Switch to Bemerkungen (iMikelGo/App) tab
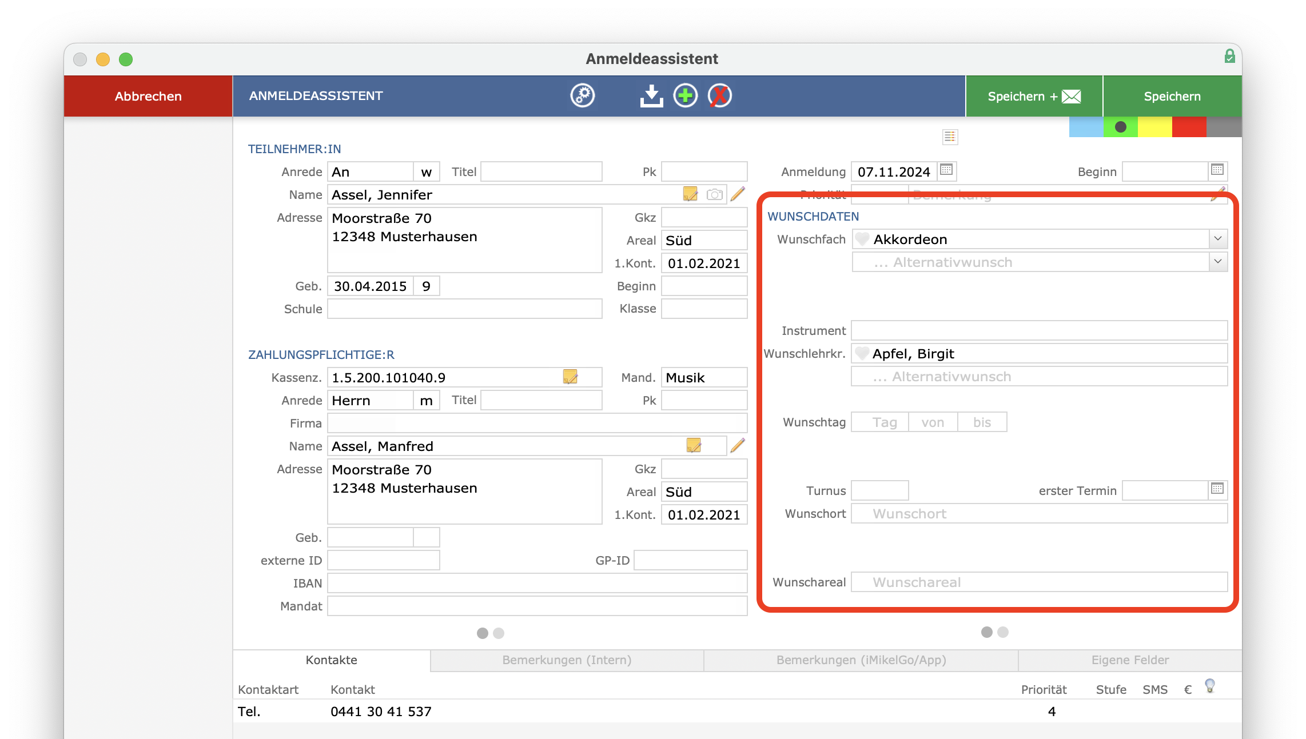This screenshot has width=1306, height=739. 861,660
